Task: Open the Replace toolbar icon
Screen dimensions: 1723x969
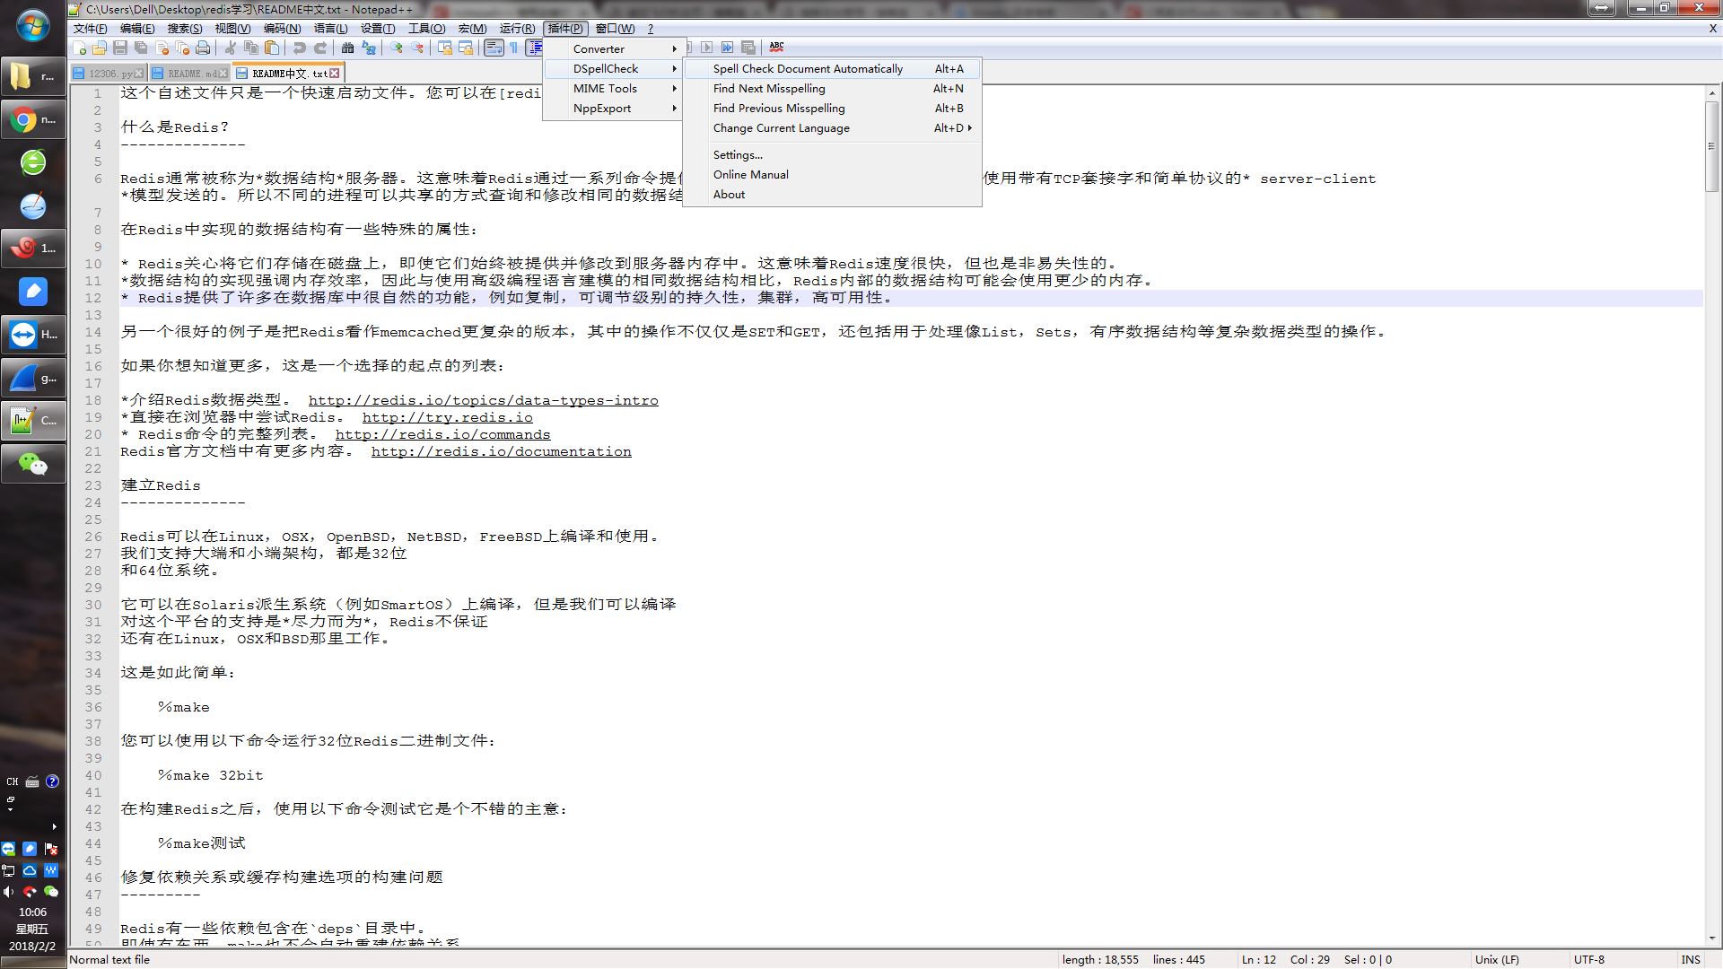Action: [x=369, y=48]
